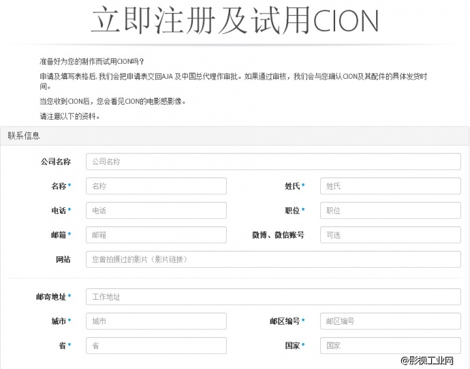Click the 城市 input box
The image size is (470, 369).
pyautogui.click(x=156, y=321)
